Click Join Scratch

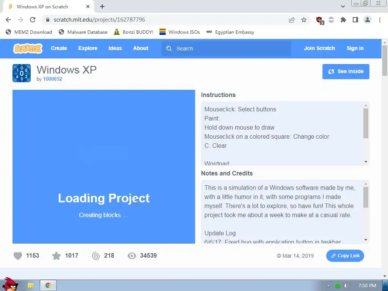tap(319, 48)
